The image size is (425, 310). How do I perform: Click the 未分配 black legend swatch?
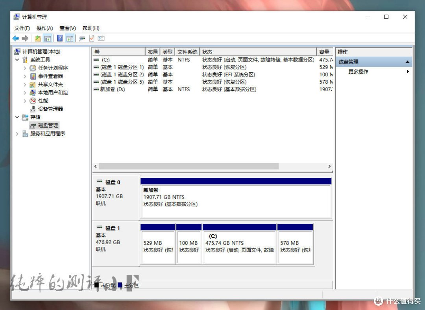pyautogui.click(x=96, y=285)
